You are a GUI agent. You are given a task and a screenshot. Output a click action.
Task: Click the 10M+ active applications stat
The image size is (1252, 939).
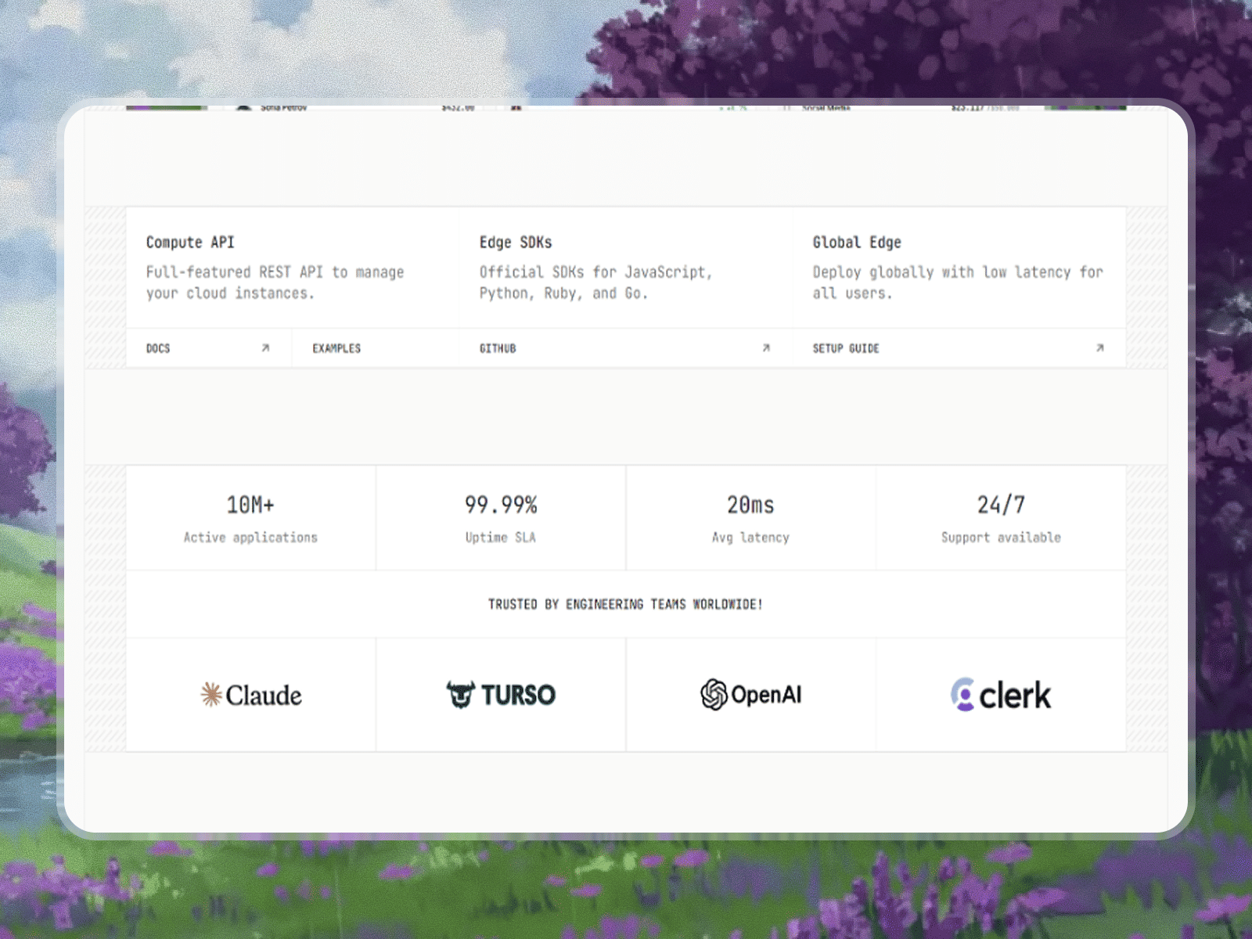[x=250, y=518]
